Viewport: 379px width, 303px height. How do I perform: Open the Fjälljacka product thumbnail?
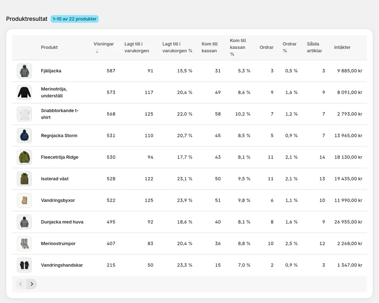(24, 71)
